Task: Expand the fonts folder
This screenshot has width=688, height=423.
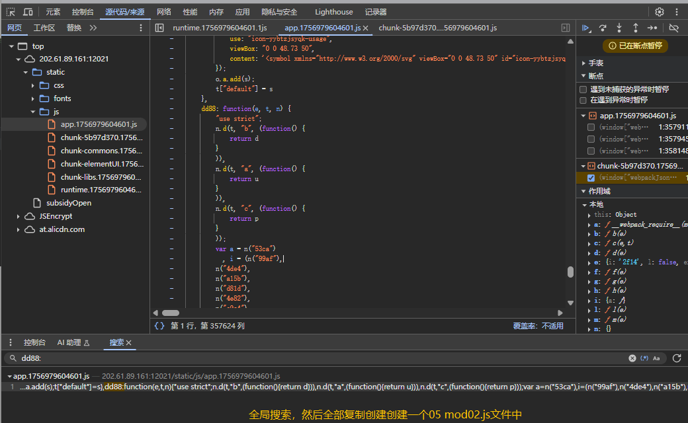Action: pos(33,98)
